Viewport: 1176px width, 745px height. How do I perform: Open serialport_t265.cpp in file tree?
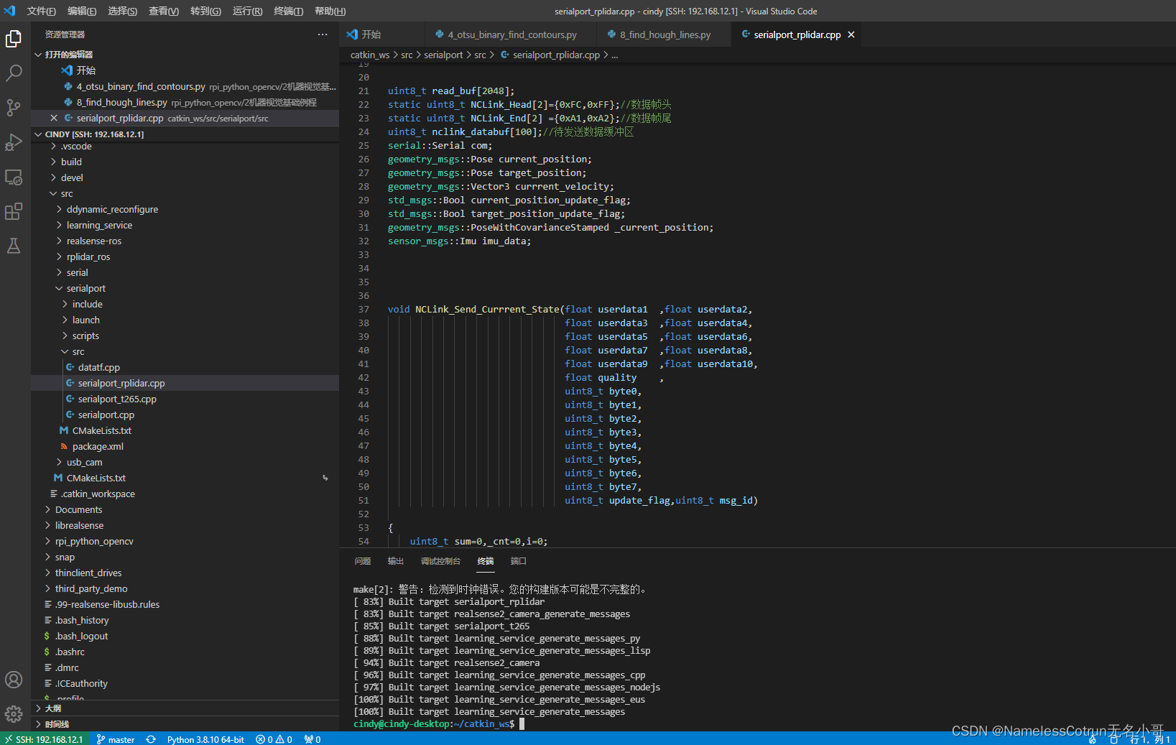(x=117, y=399)
